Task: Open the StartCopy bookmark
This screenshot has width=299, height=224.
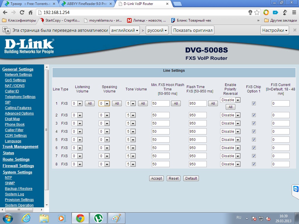Action: (x=60, y=20)
